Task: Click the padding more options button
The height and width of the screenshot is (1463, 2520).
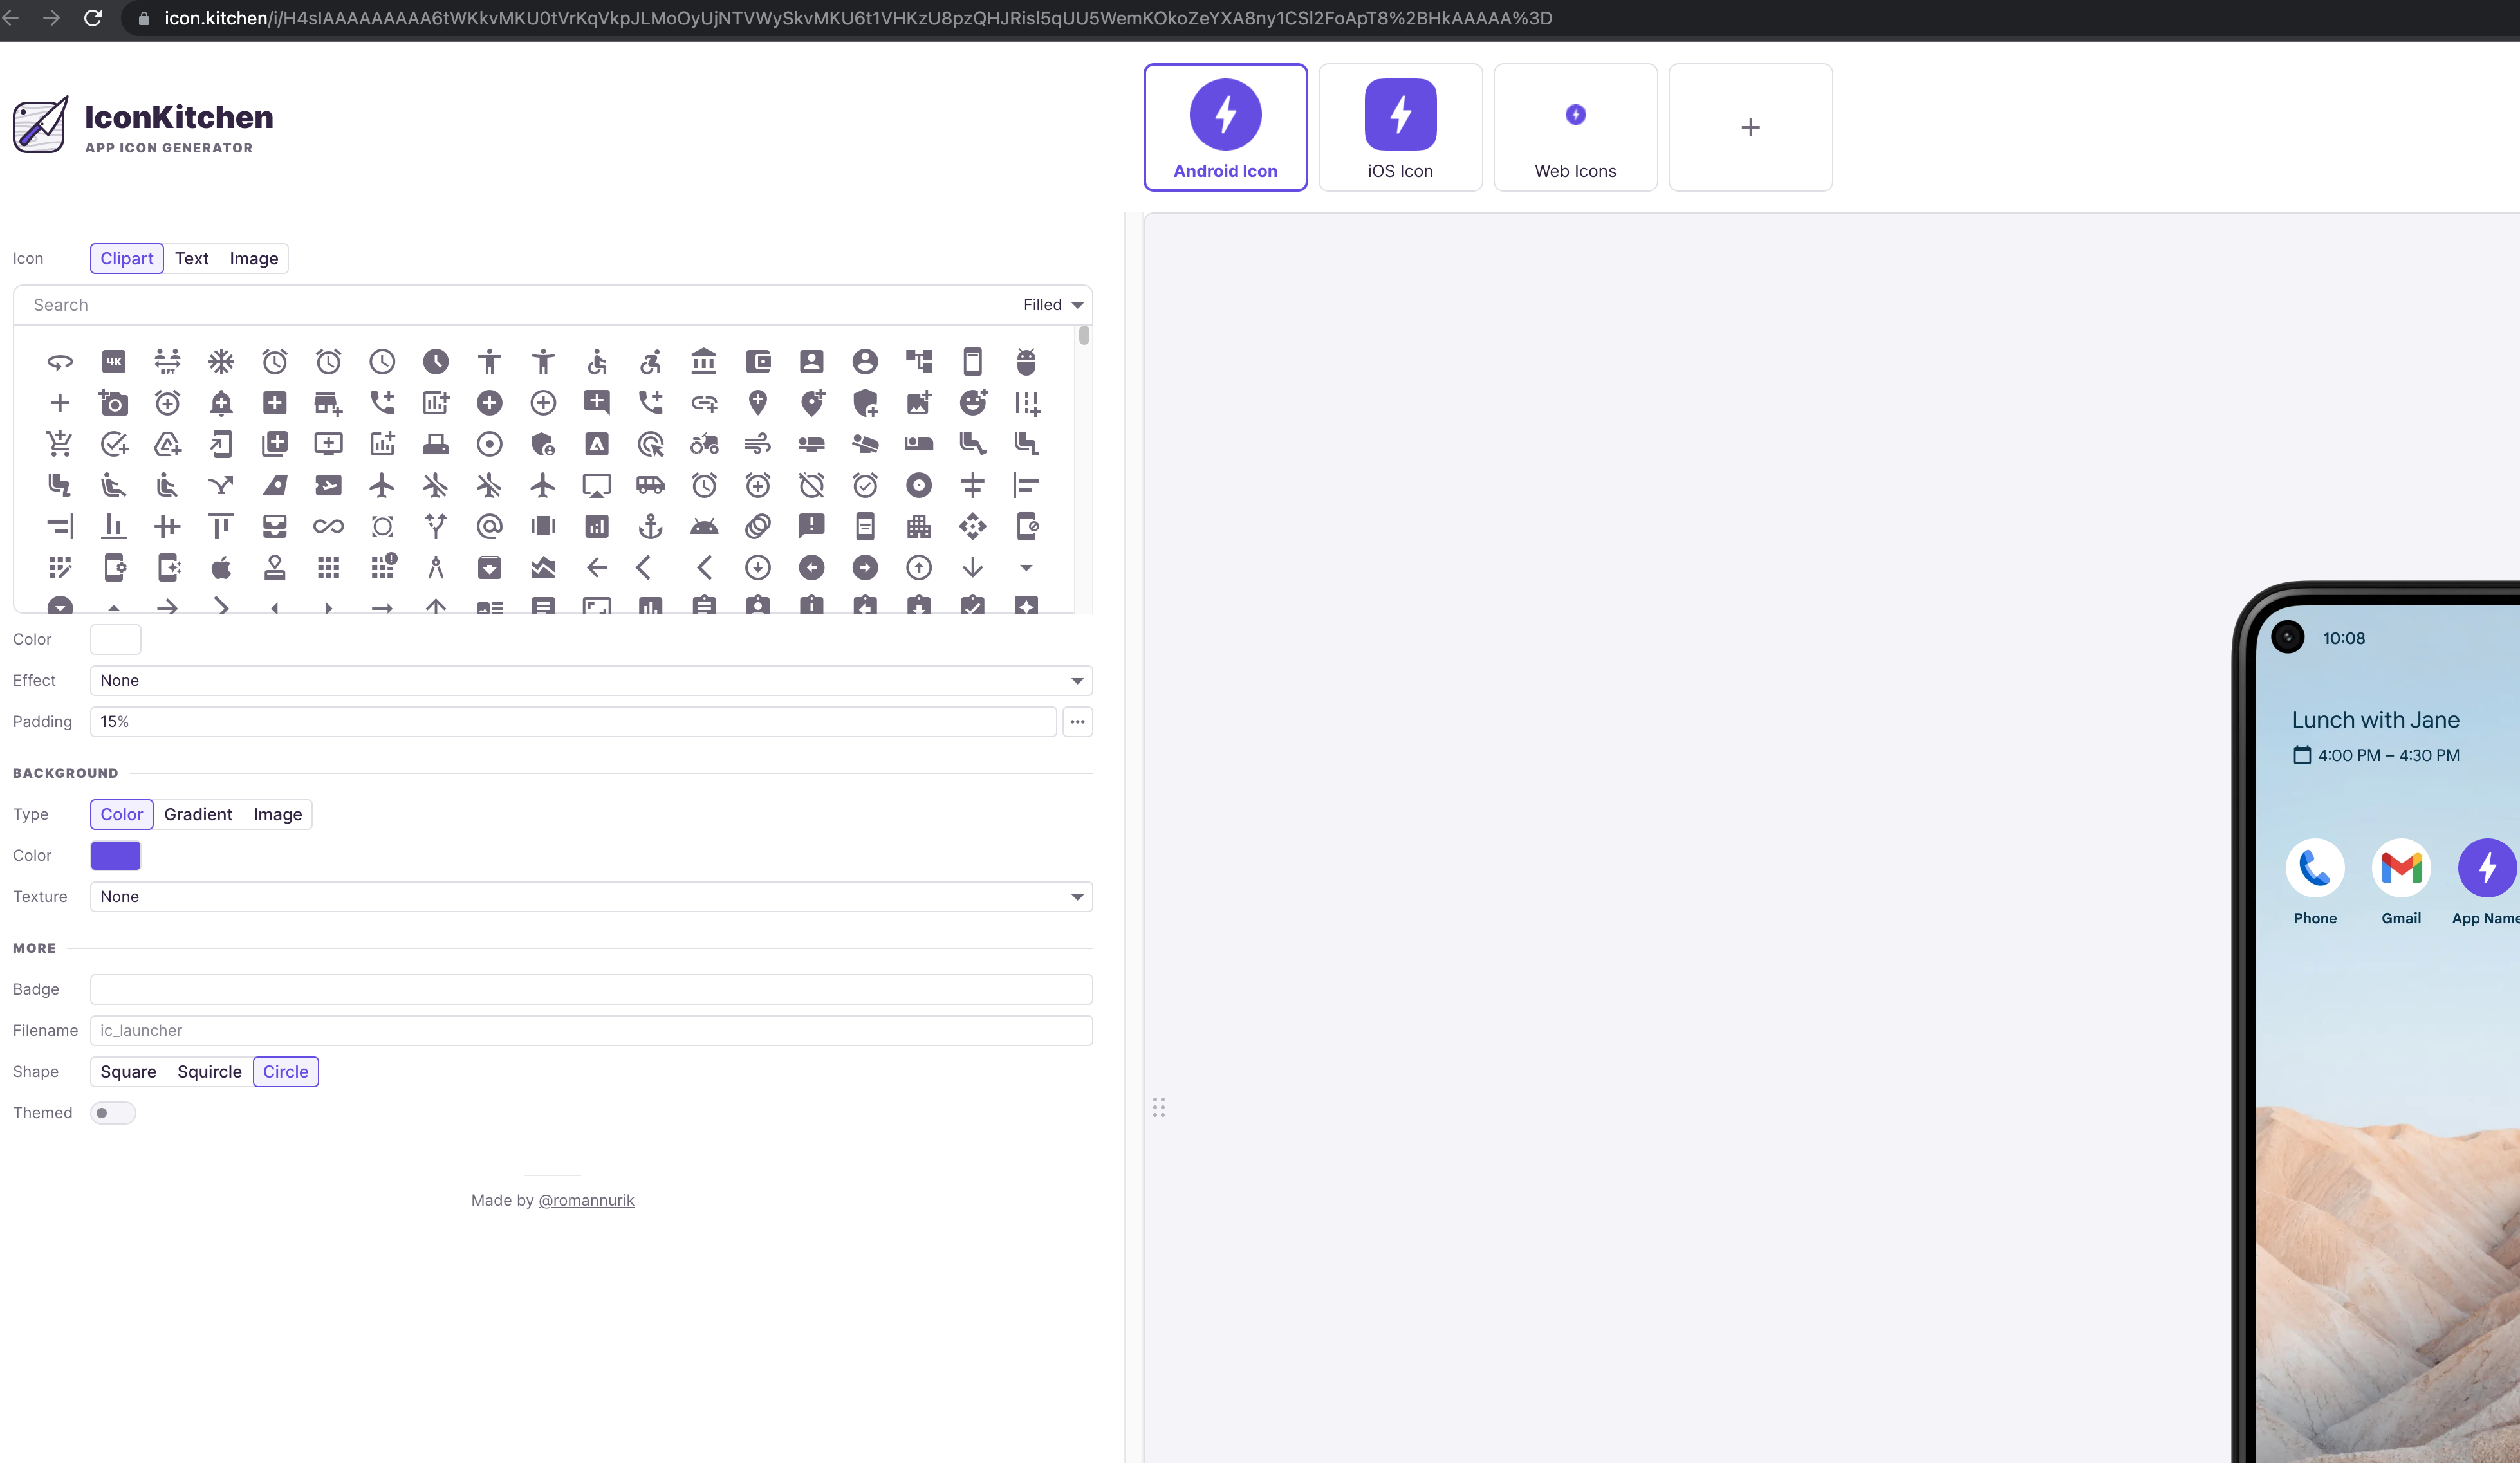Action: [x=1077, y=722]
